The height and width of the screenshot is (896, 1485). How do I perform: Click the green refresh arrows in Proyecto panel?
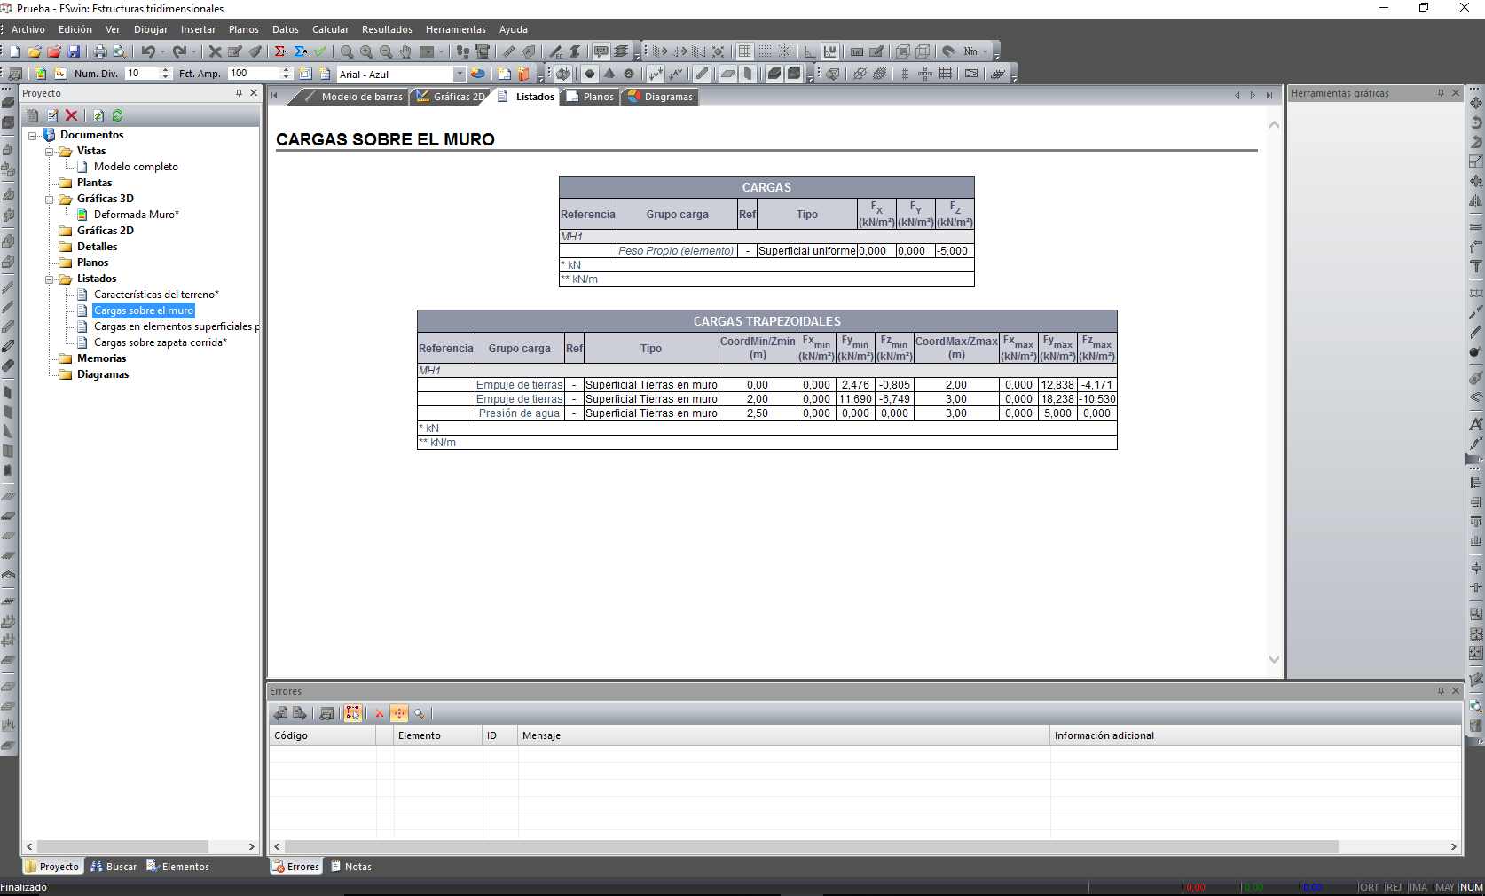tap(117, 115)
